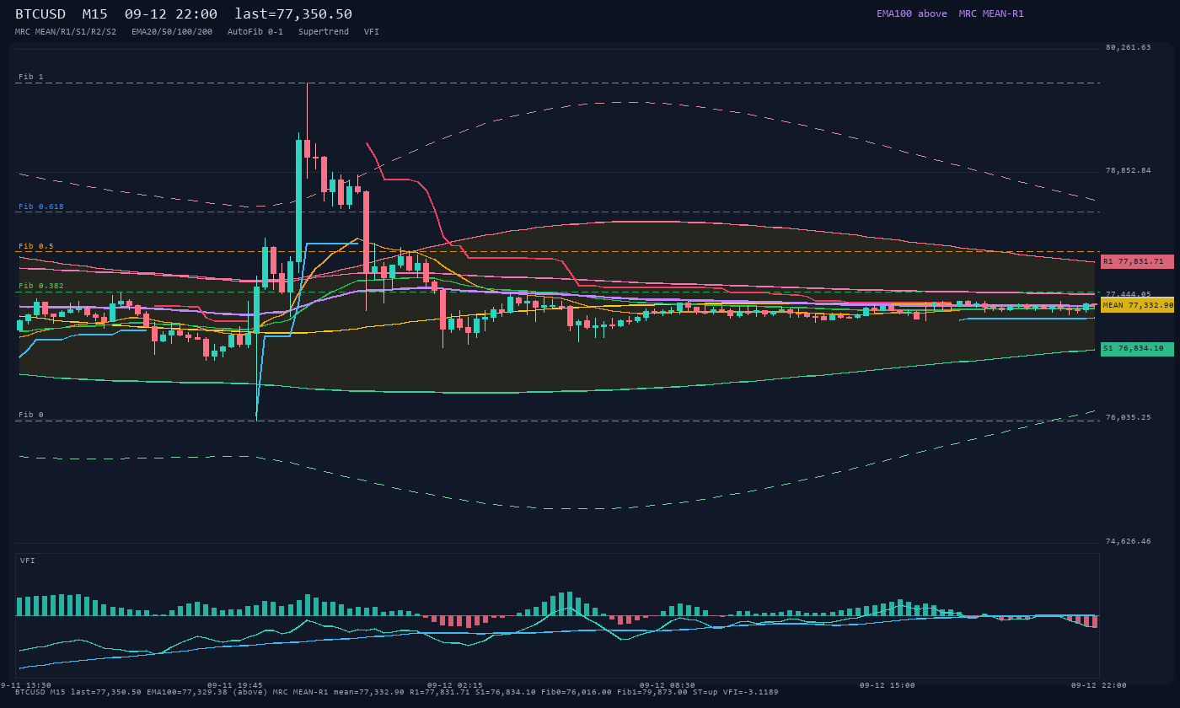This screenshot has height=708, width=1180.
Task: Click the 09-12 08:30 time axis label
Action: tap(668, 685)
